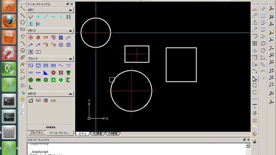Select the arrow-to-bar icon in HRY group

point(38,24)
